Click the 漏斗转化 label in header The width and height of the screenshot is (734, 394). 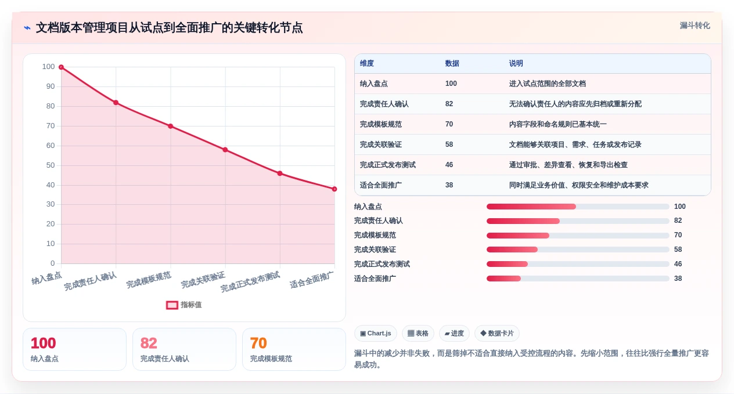click(695, 26)
